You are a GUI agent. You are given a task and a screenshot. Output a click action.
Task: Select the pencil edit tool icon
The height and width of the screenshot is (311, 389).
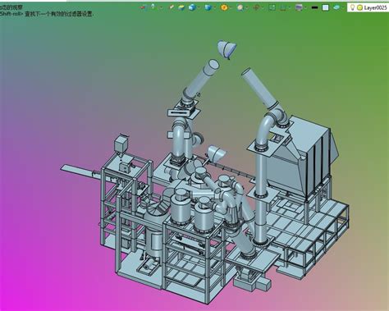coord(172,7)
